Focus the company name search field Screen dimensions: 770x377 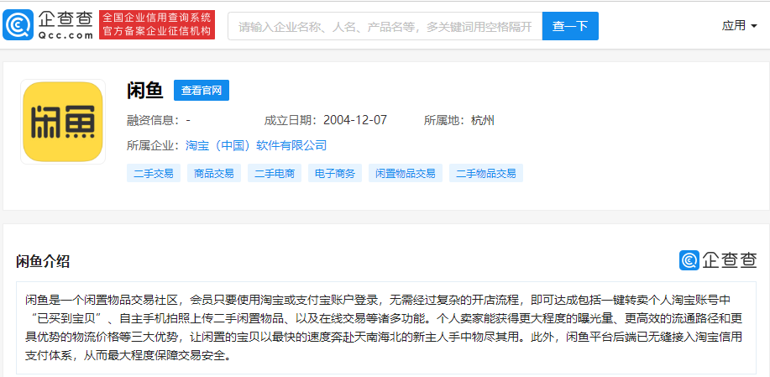coord(385,26)
